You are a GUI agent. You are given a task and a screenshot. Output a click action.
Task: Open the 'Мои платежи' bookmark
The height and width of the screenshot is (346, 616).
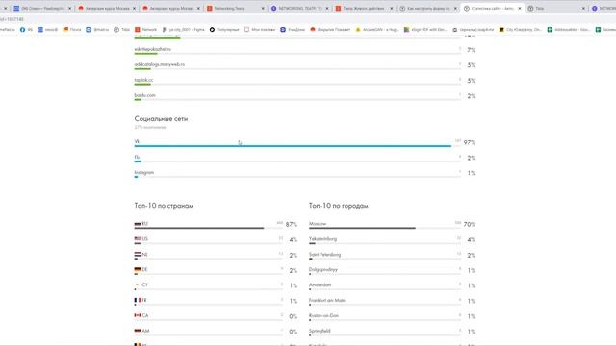coord(260,30)
